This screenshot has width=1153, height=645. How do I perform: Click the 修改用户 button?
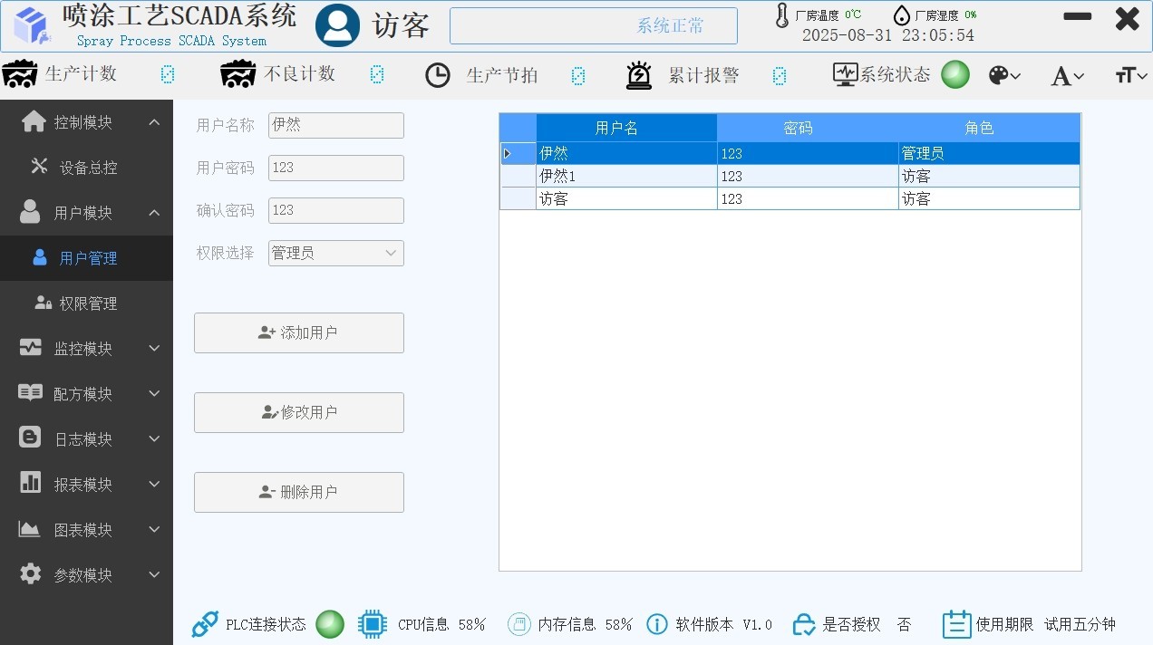299,412
